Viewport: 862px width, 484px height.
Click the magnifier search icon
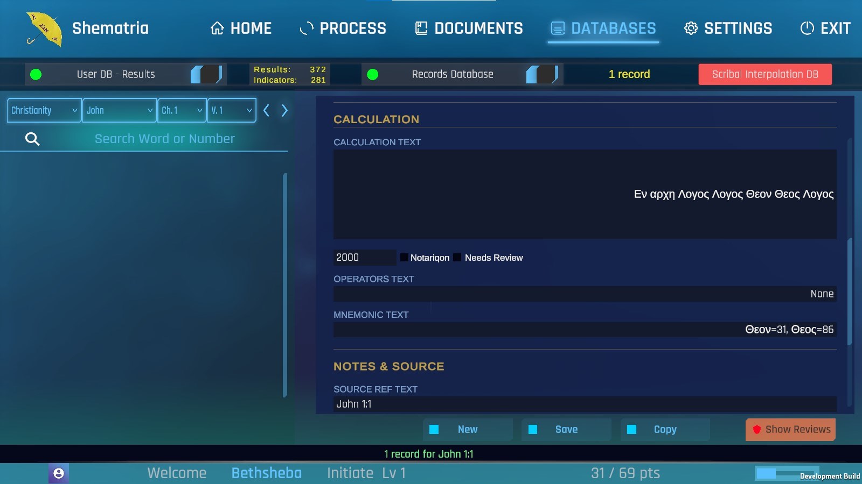click(x=32, y=139)
